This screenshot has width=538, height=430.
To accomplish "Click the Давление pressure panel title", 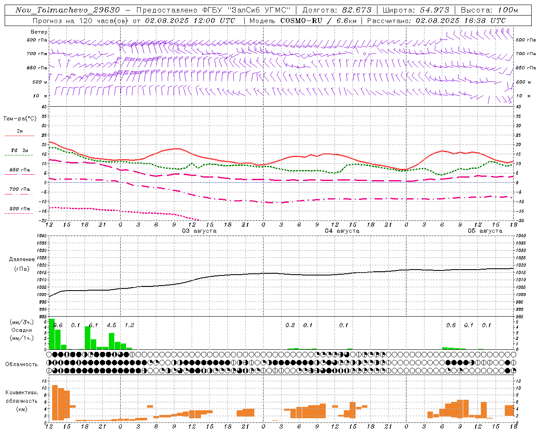I will [x=22, y=260].
